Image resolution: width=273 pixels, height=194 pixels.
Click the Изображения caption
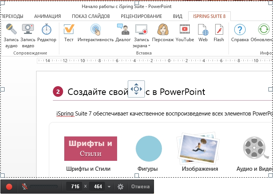pyautogui.click(x=200, y=169)
